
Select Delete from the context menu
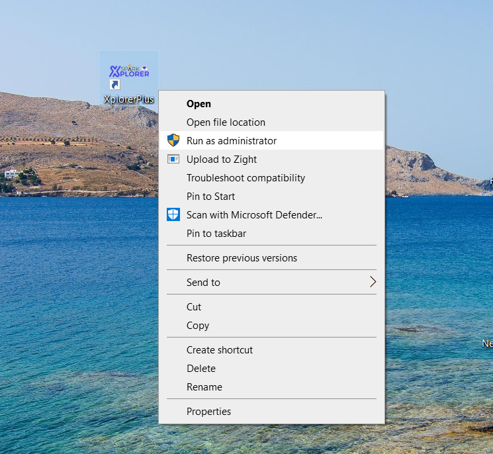[x=201, y=368]
